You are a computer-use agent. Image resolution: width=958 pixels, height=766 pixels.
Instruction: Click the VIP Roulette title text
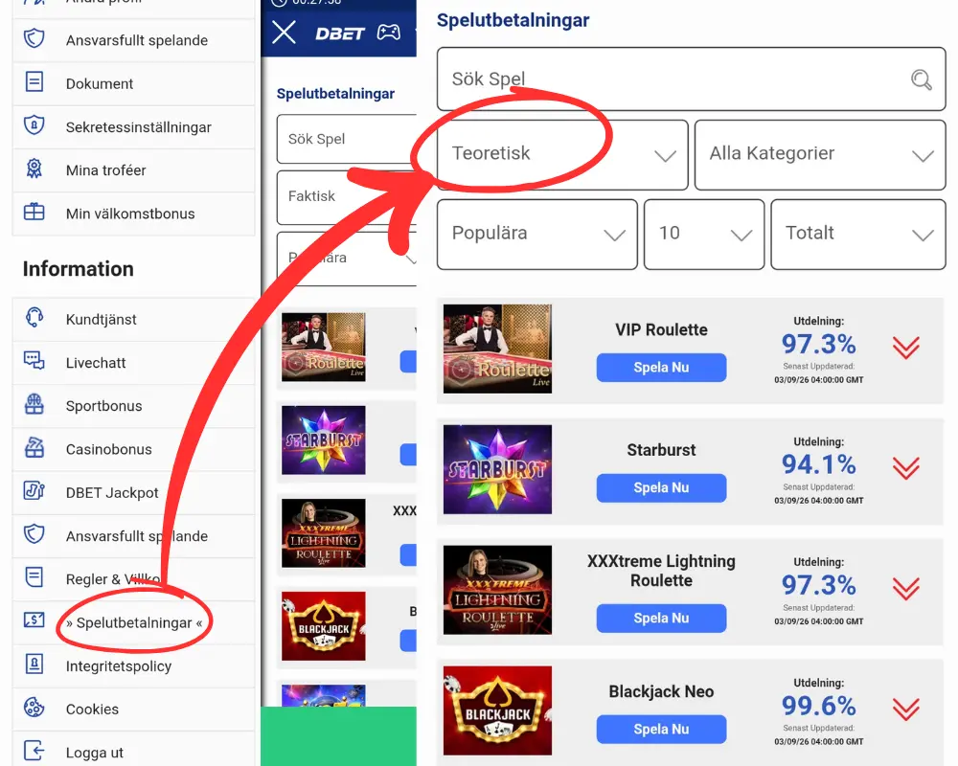pos(661,329)
